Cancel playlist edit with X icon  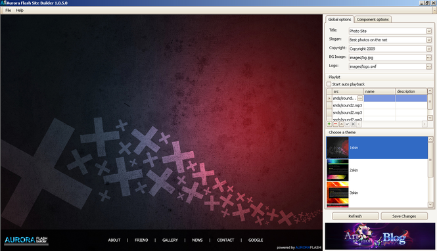(353, 124)
